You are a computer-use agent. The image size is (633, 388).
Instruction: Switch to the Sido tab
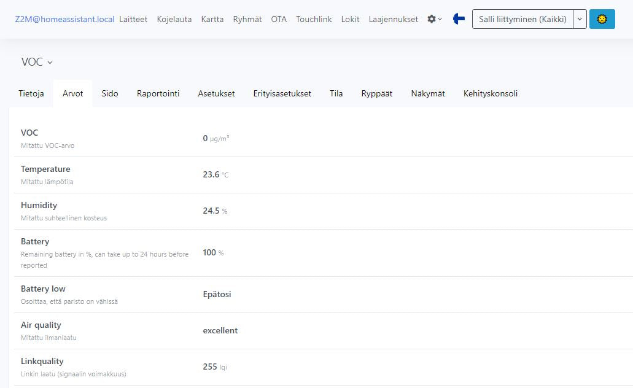(110, 94)
